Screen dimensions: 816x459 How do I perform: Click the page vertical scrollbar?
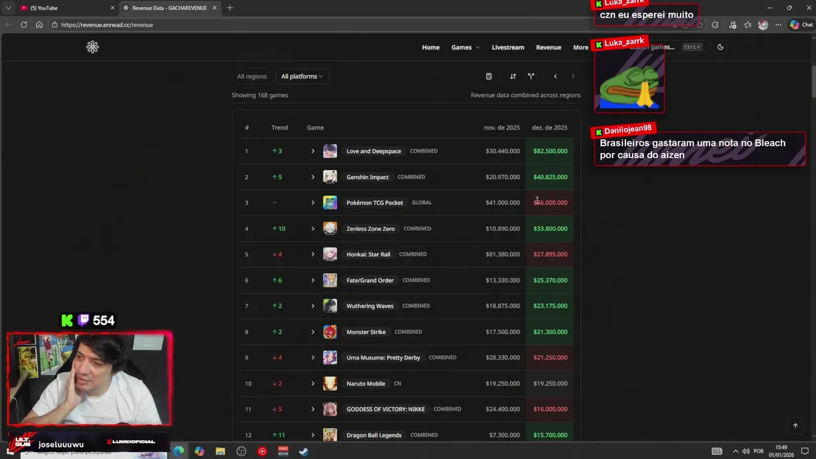pos(813,80)
